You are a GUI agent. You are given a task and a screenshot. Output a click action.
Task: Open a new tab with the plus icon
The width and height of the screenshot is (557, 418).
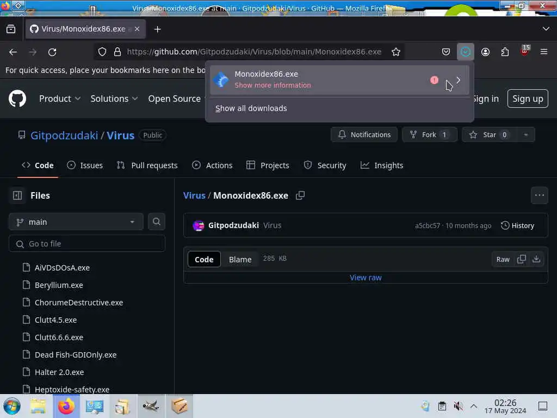(157, 29)
